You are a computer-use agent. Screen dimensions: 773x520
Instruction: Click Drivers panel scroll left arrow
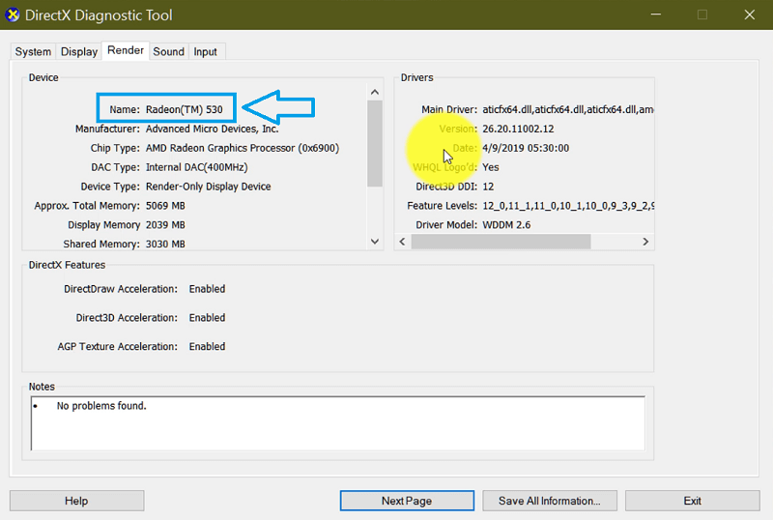(x=402, y=242)
